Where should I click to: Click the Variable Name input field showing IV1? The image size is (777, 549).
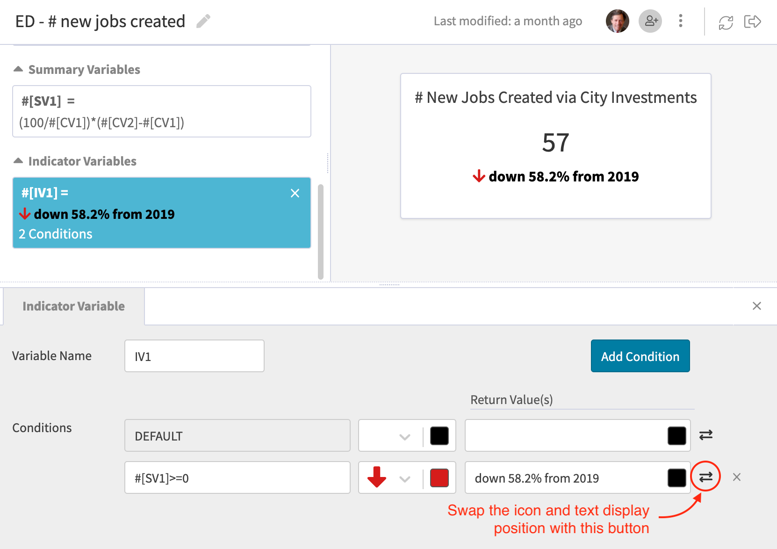coord(194,356)
